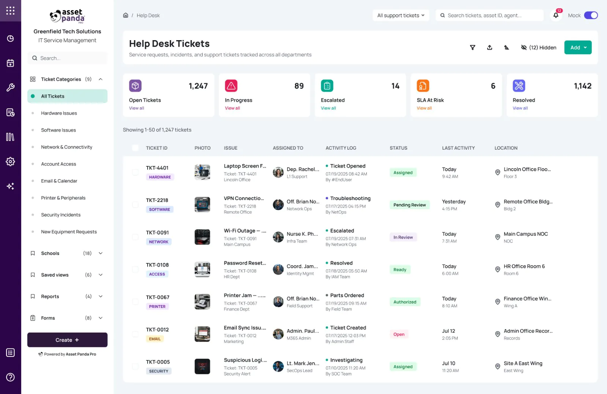Click the Search tickets, asset ID field
Screen dimensions: 607x394
pos(489,15)
